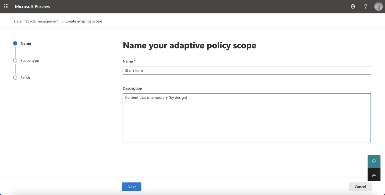Open the user account profile picture

pos(378,6)
